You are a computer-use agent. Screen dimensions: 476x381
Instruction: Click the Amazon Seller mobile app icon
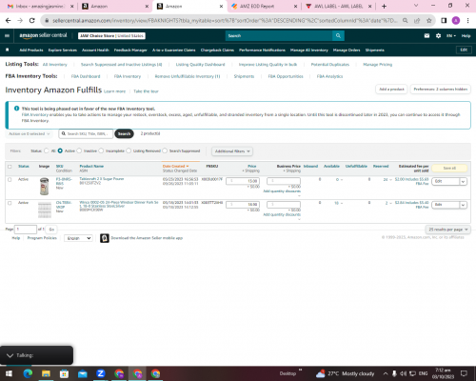point(105,238)
